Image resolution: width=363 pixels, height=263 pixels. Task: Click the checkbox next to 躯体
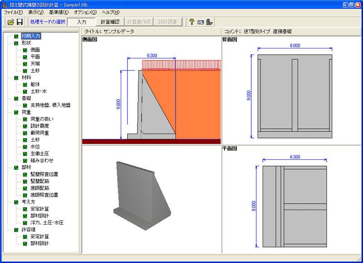pyautogui.click(x=25, y=85)
